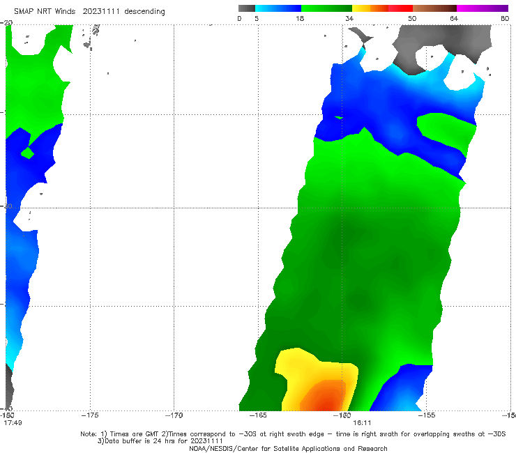Click the brown segment of the color bar
The image size is (516, 453).
[x=434, y=8]
